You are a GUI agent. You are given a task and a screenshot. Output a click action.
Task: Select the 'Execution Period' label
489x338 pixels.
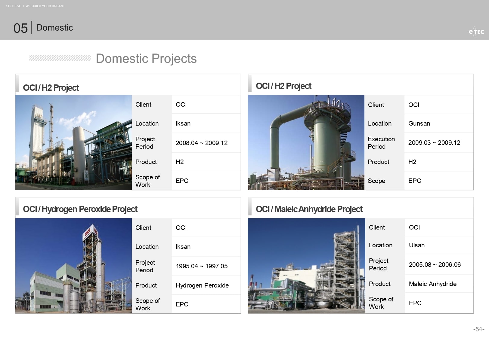point(381,143)
